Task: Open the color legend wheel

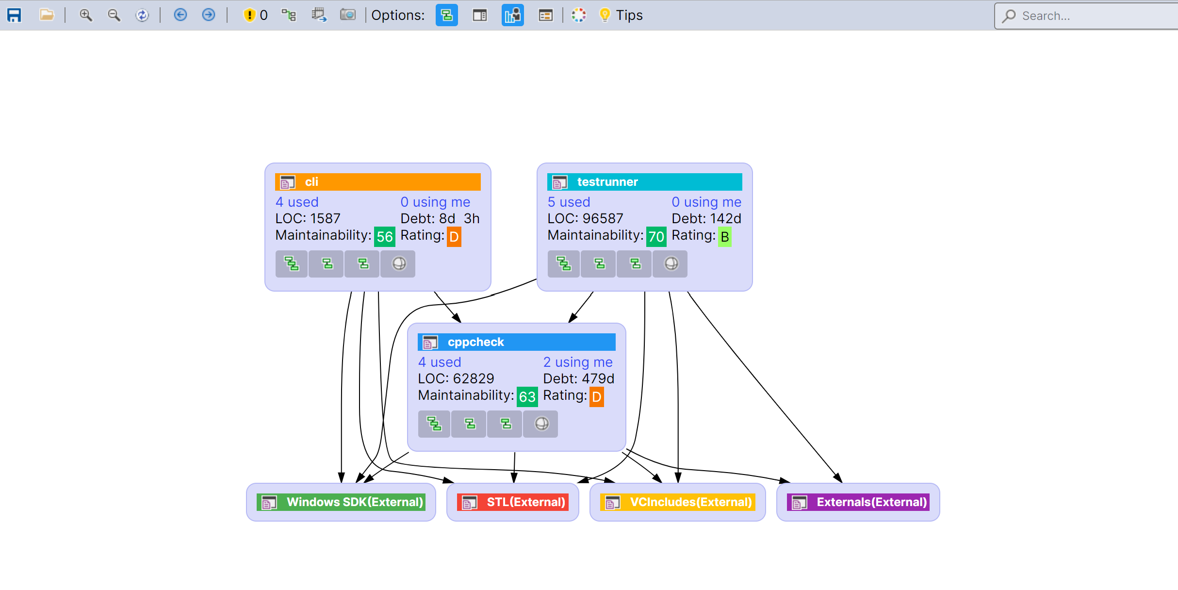Action: [578, 15]
